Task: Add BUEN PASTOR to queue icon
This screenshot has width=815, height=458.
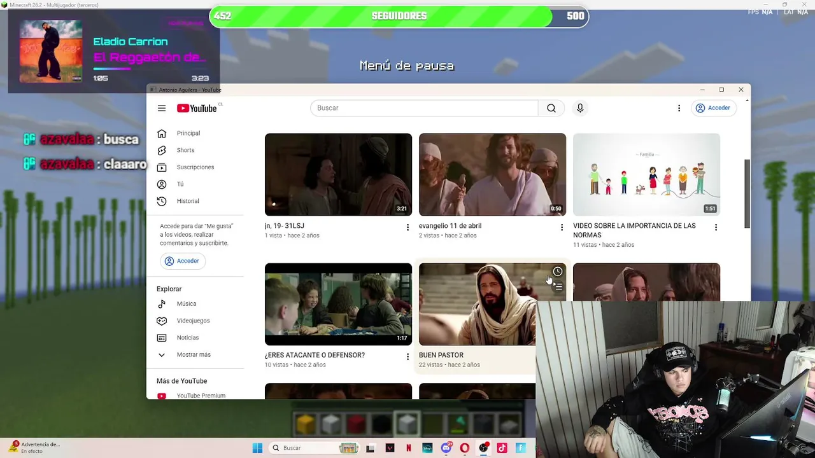Action: 558,287
